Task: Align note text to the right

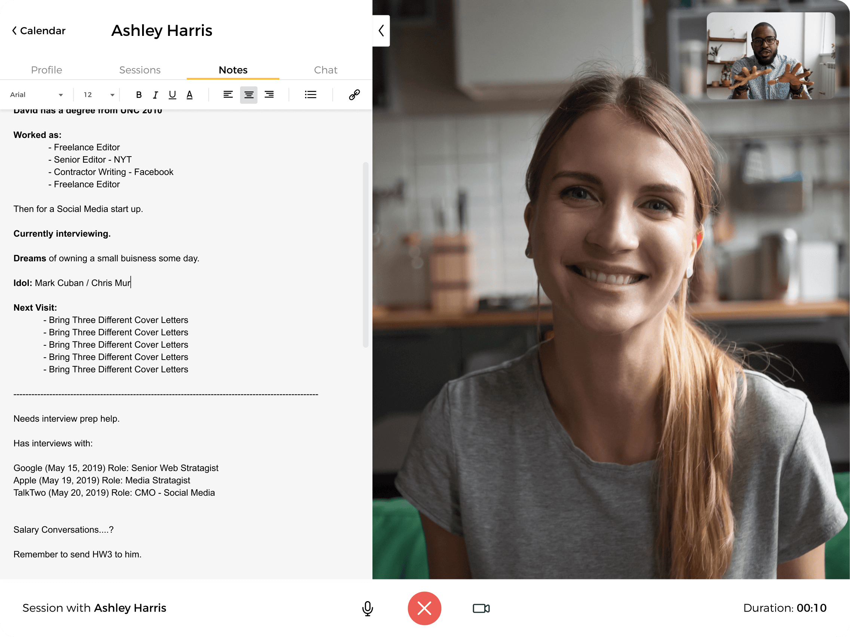Action: coord(269,95)
